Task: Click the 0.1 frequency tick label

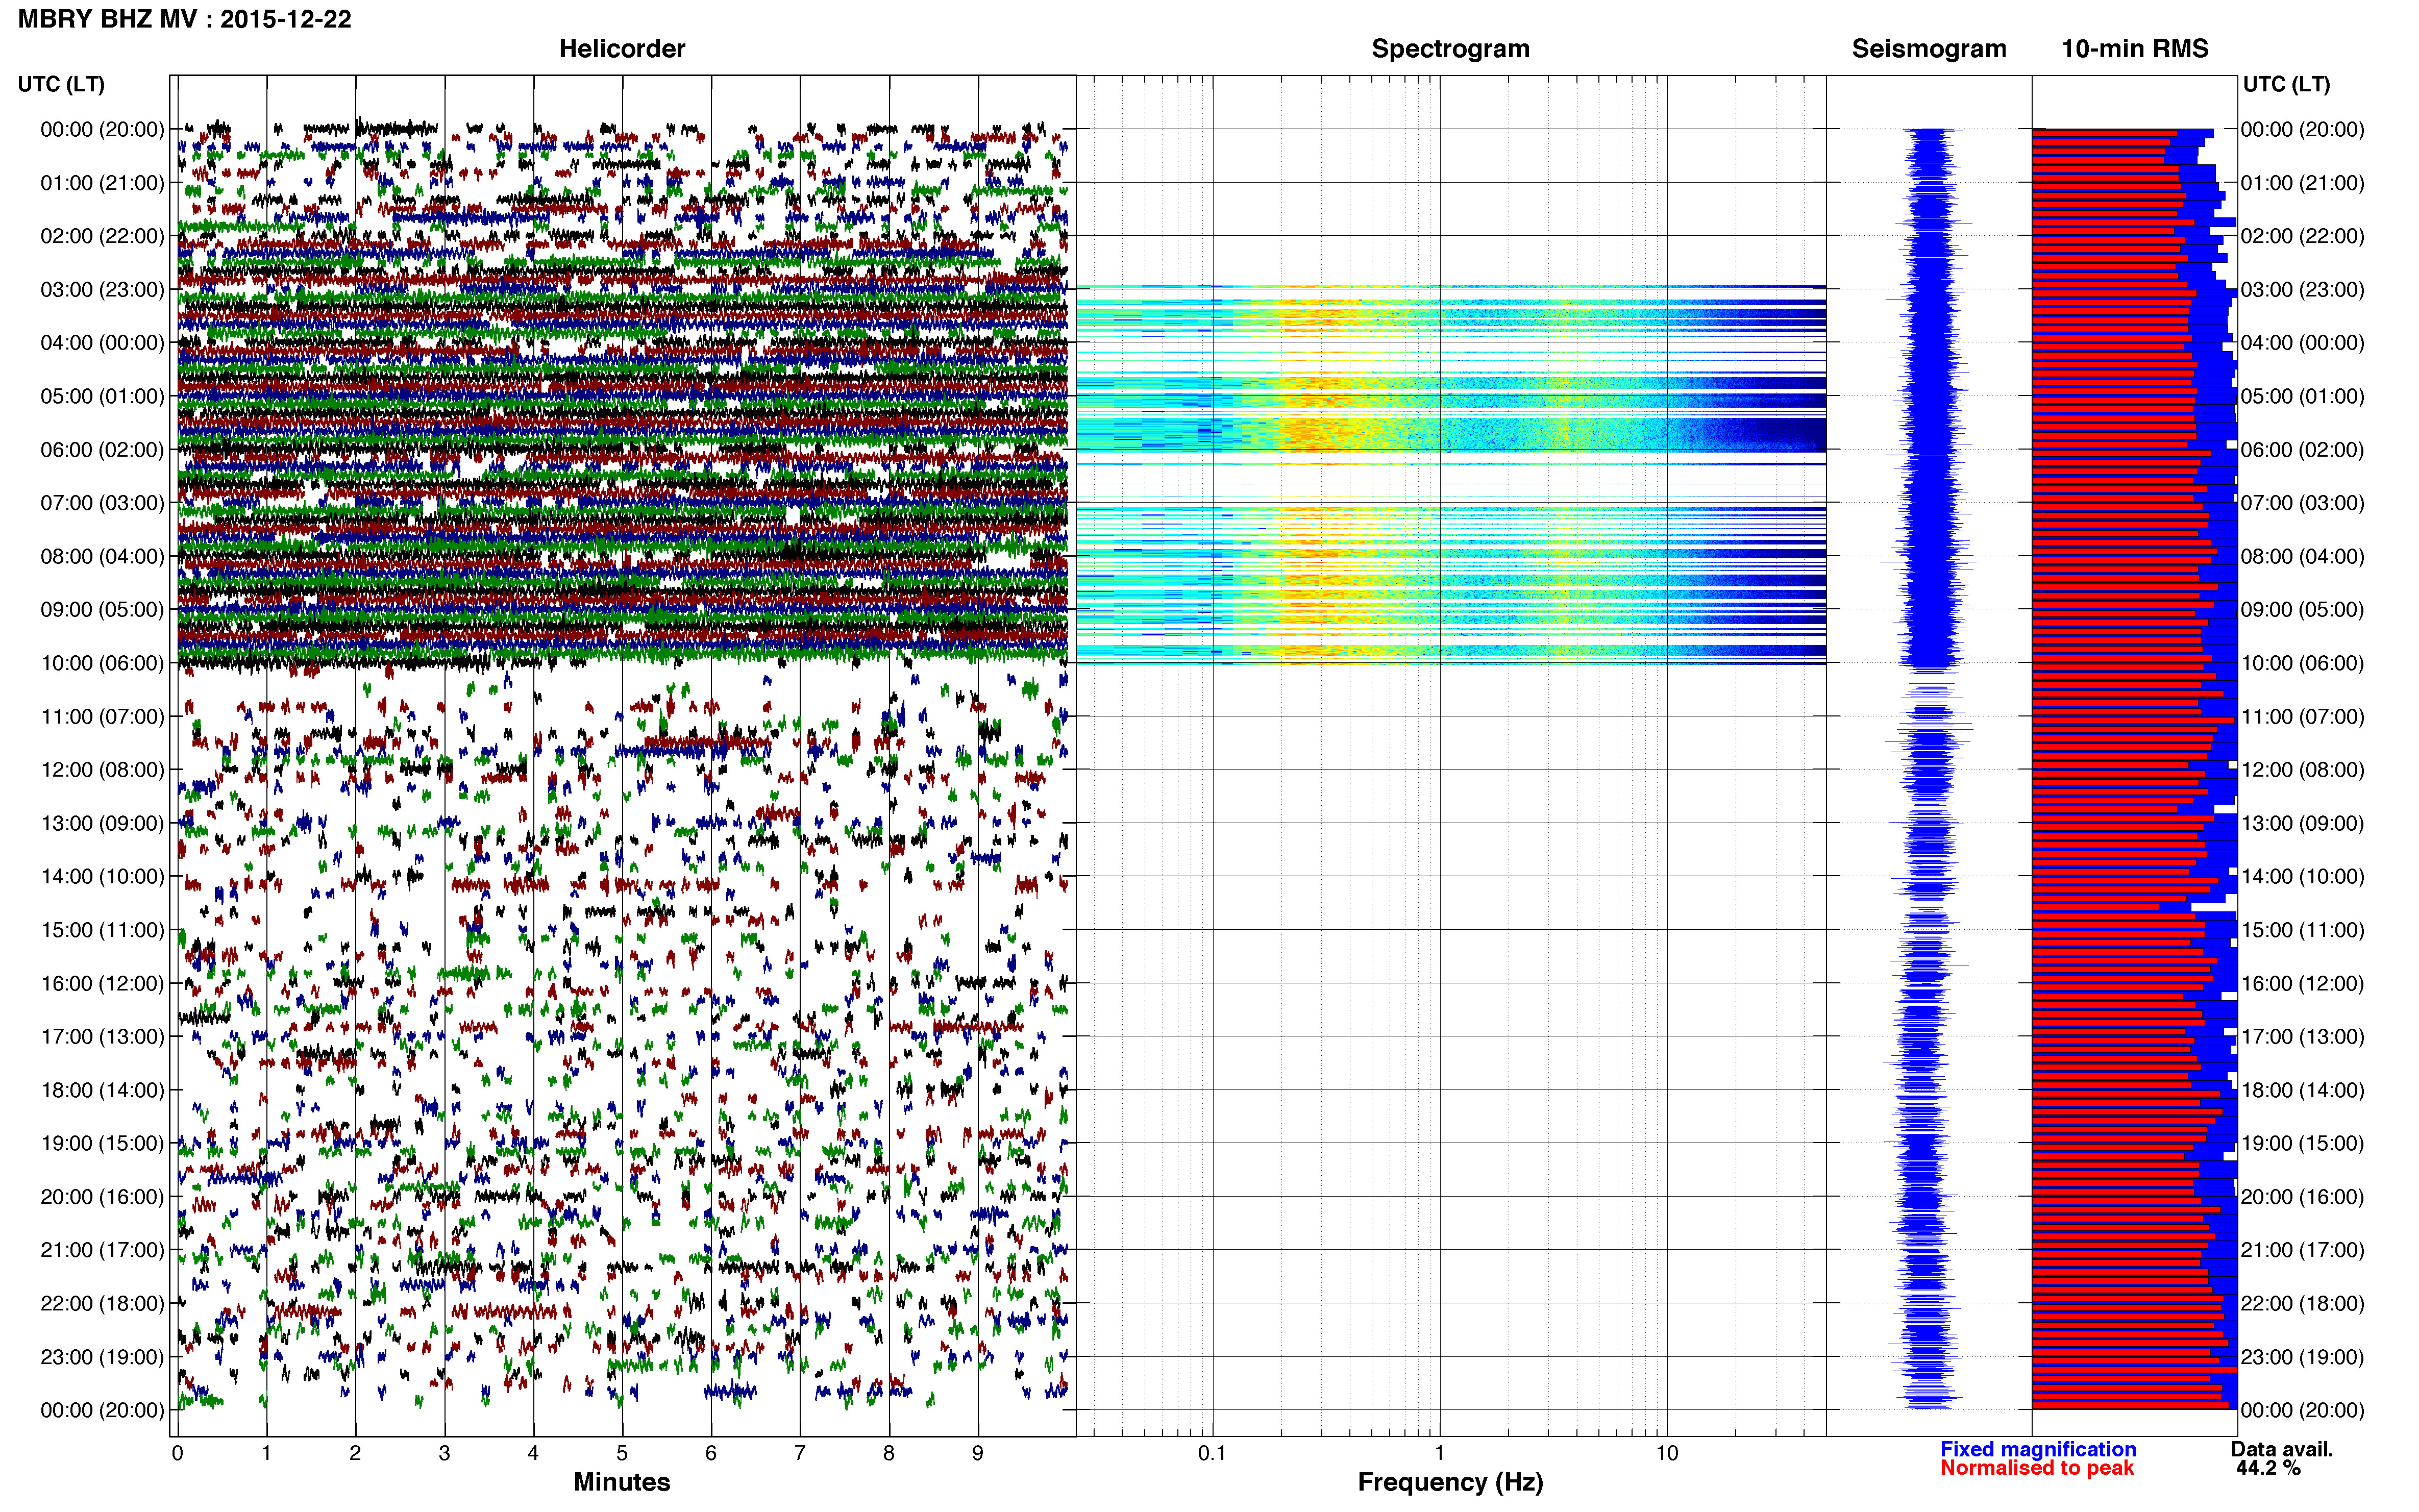Action: 1212,1453
